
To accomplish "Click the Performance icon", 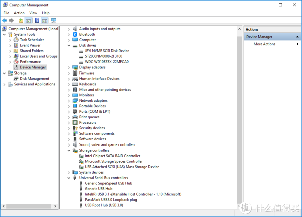I will coord(16,62).
